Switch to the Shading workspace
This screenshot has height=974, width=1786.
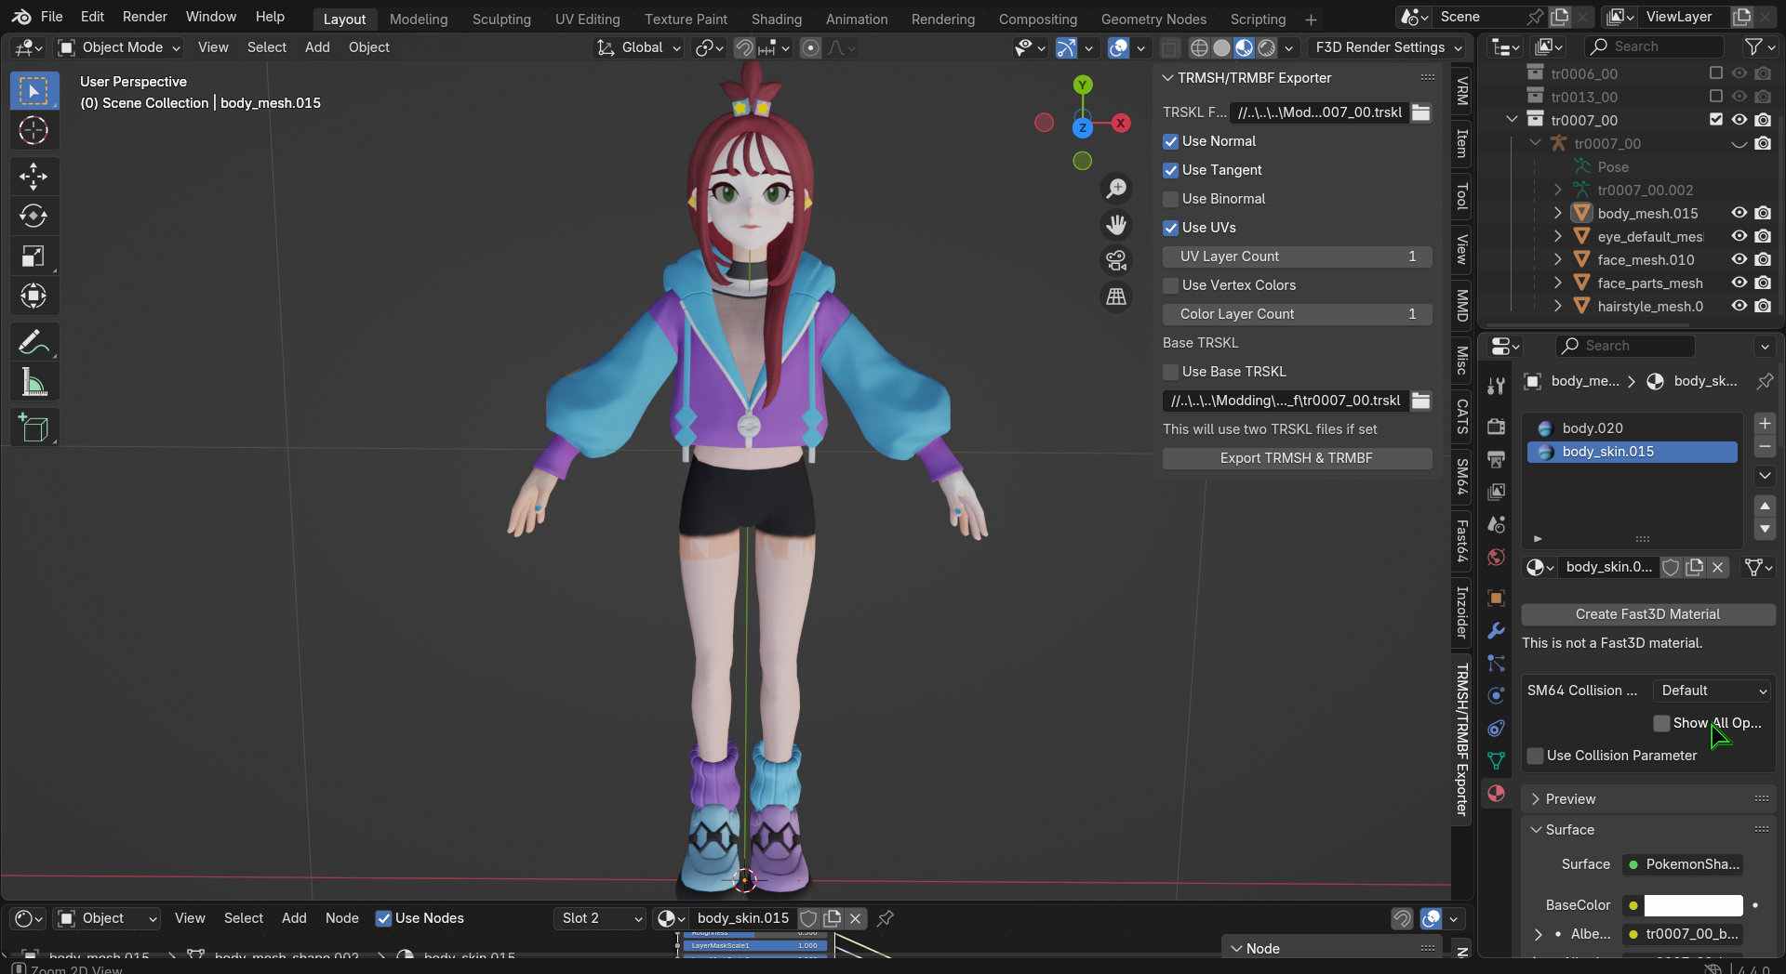coord(777,19)
